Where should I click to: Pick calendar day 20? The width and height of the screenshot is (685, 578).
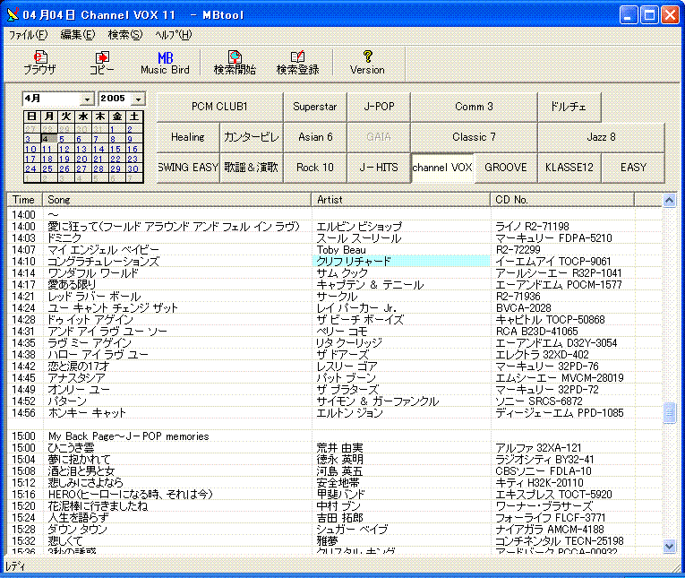(x=81, y=160)
